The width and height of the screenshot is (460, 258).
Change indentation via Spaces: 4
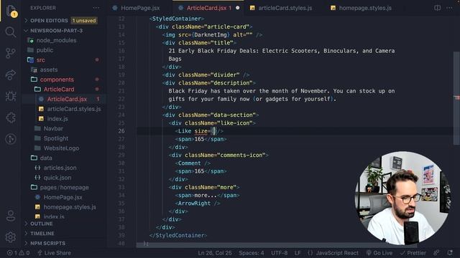pyautogui.click(x=251, y=253)
